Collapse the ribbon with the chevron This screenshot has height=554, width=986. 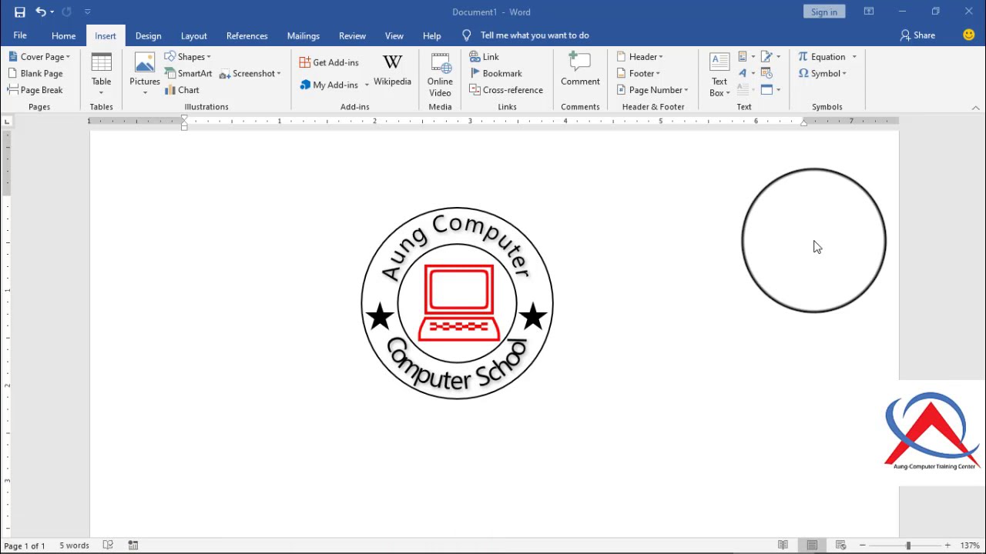point(975,108)
